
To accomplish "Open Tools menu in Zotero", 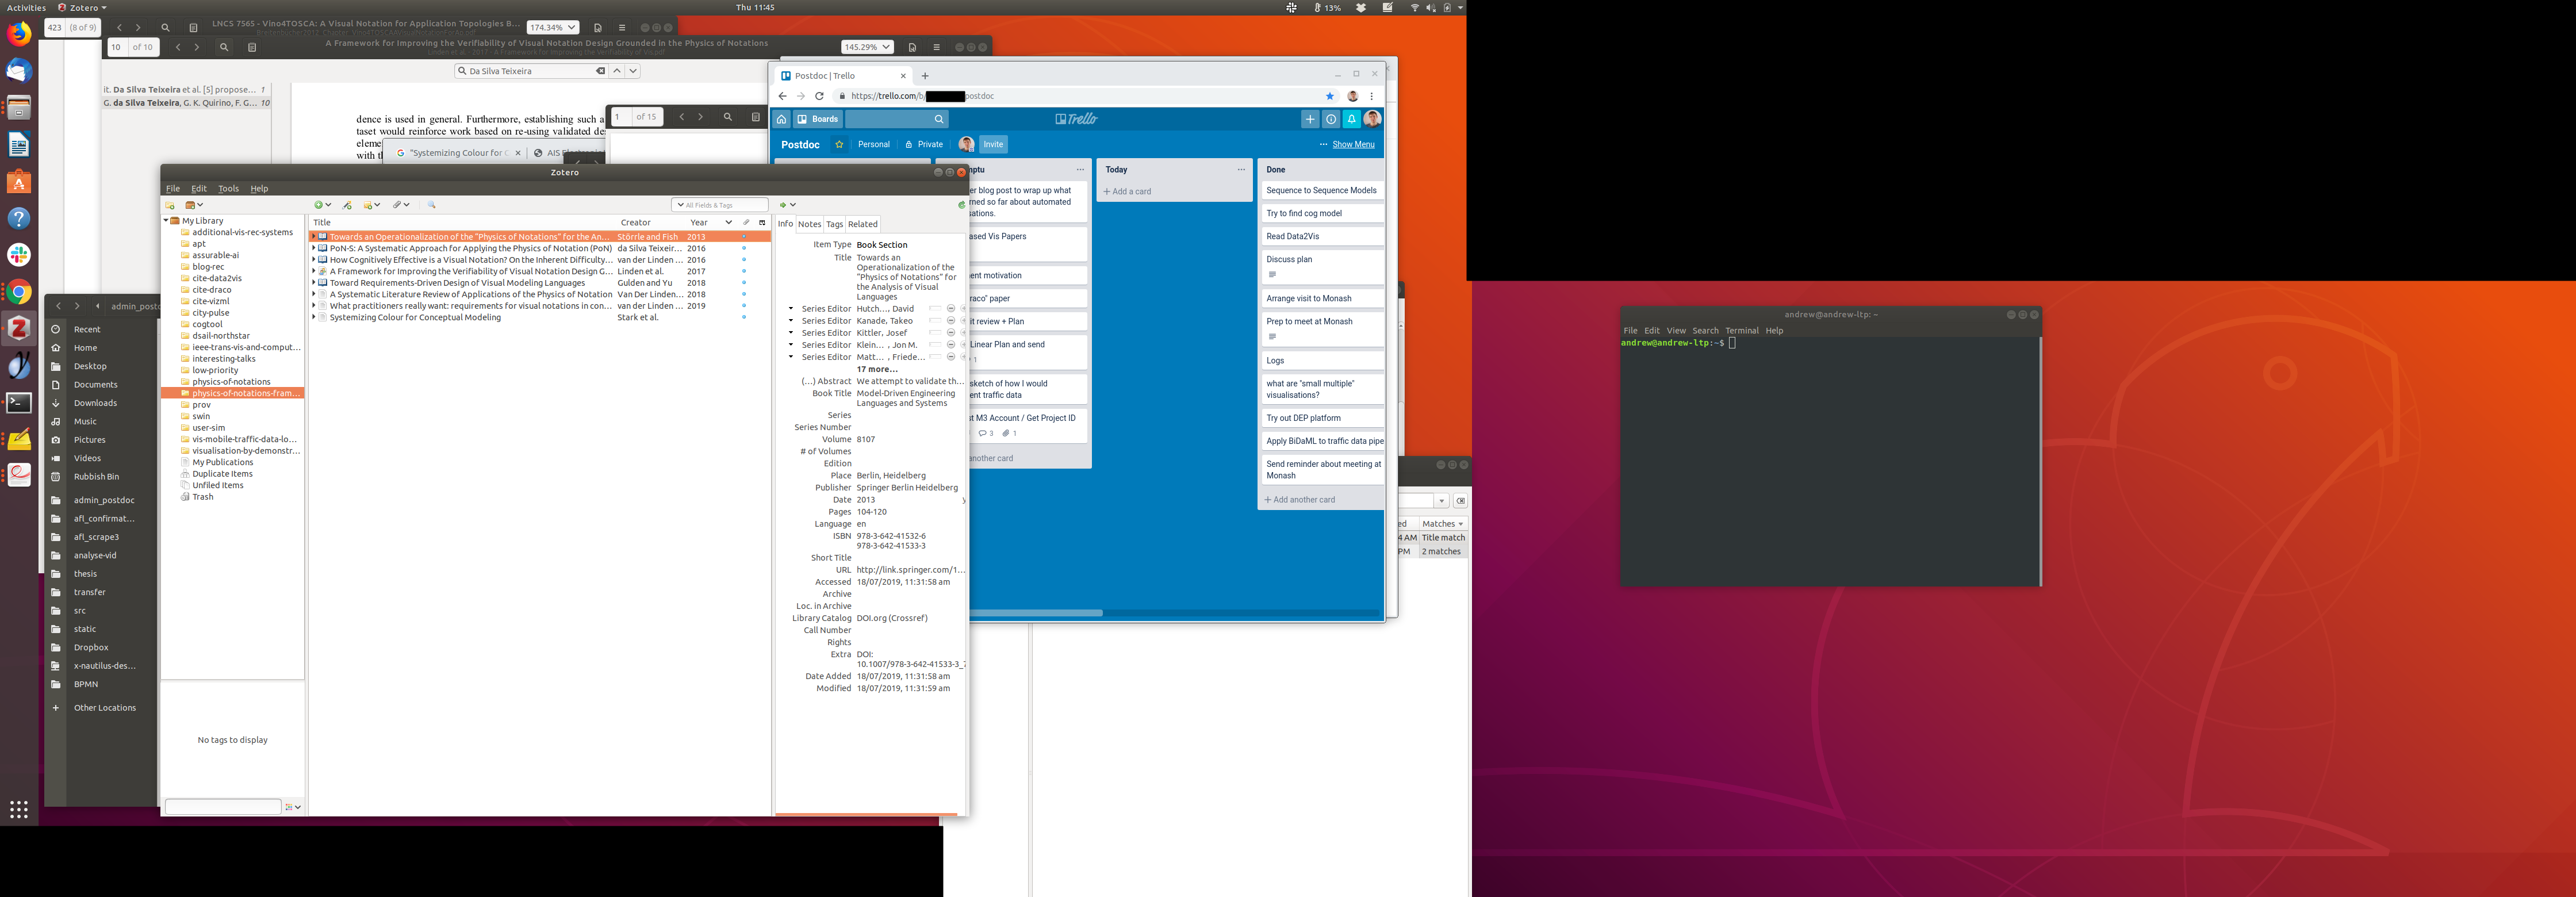I will point(228,188).
